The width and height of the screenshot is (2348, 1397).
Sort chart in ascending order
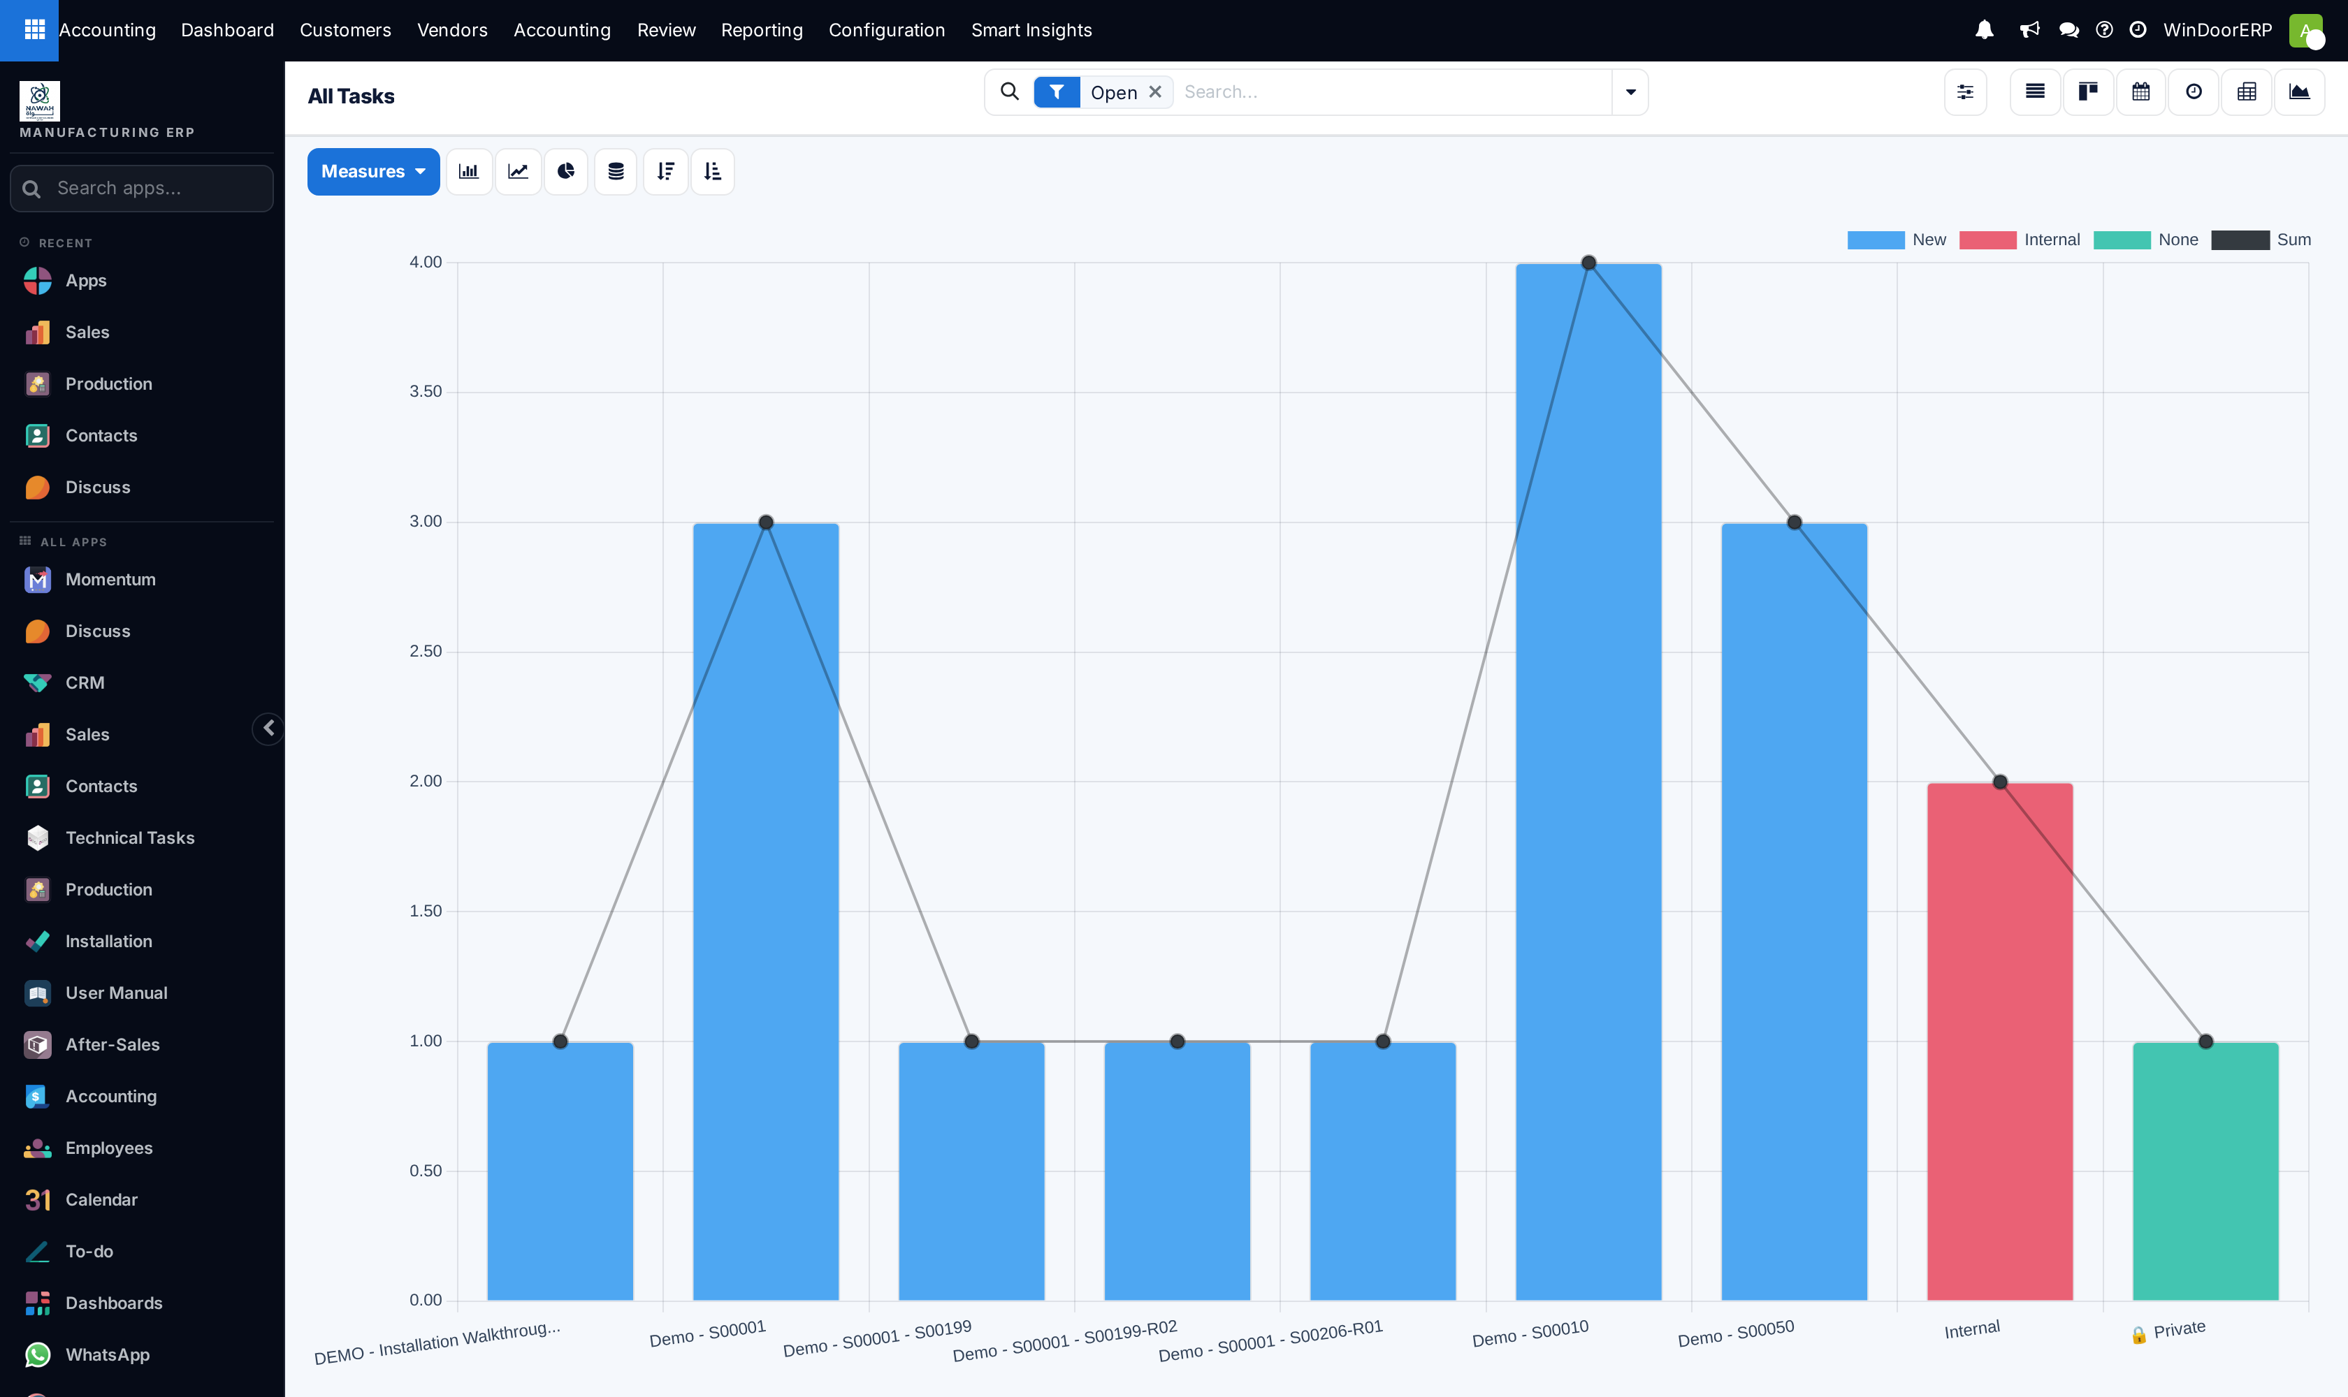click(x=713, y=171)
